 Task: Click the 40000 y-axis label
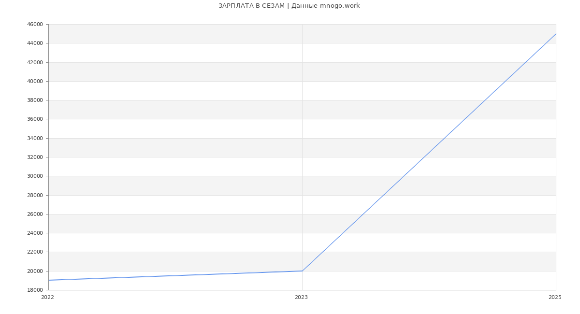click(35, 82)
